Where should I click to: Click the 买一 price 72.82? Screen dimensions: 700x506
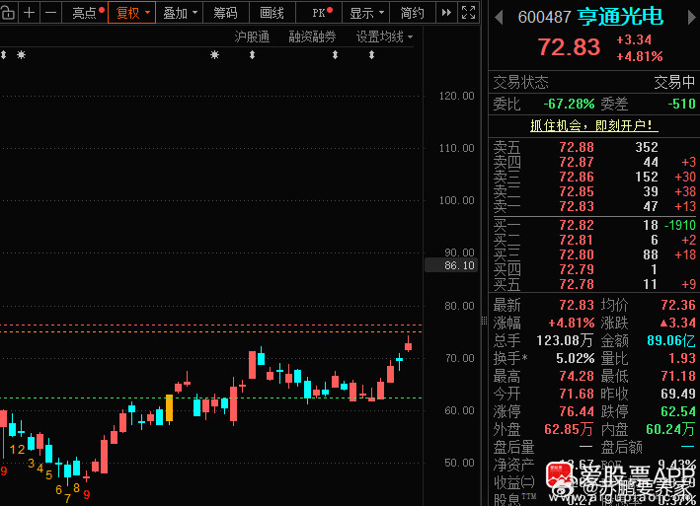(577, 225)
